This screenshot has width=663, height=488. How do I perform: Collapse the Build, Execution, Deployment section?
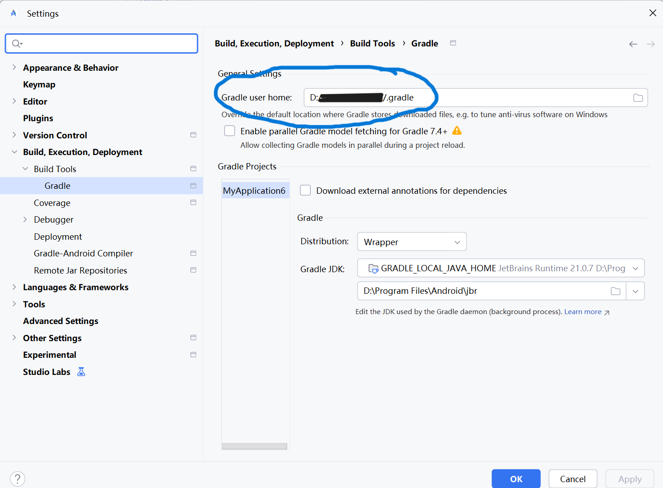pos(14,152)
